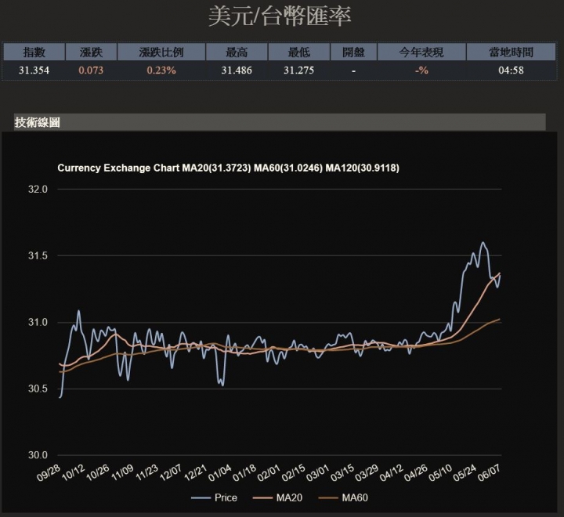Select the percent change 0.23%

tap(161, 70)
